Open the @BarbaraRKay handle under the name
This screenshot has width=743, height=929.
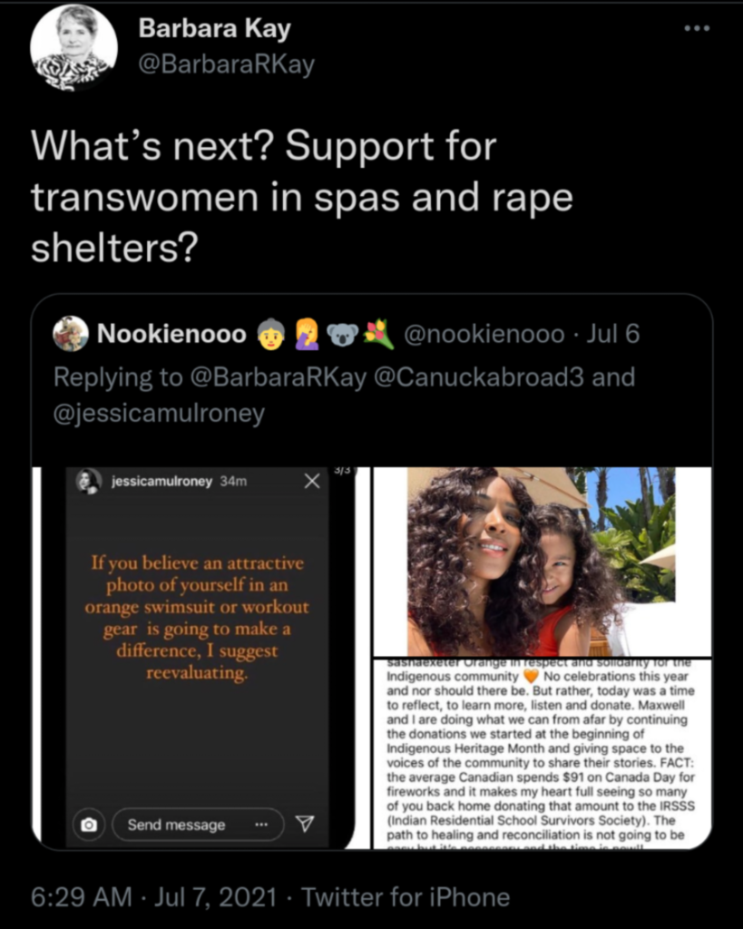coord(226,64)
